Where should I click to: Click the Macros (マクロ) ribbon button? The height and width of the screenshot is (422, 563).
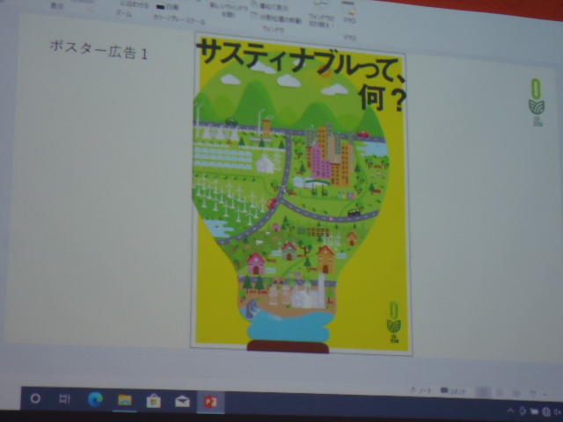[x=349, y=14]
